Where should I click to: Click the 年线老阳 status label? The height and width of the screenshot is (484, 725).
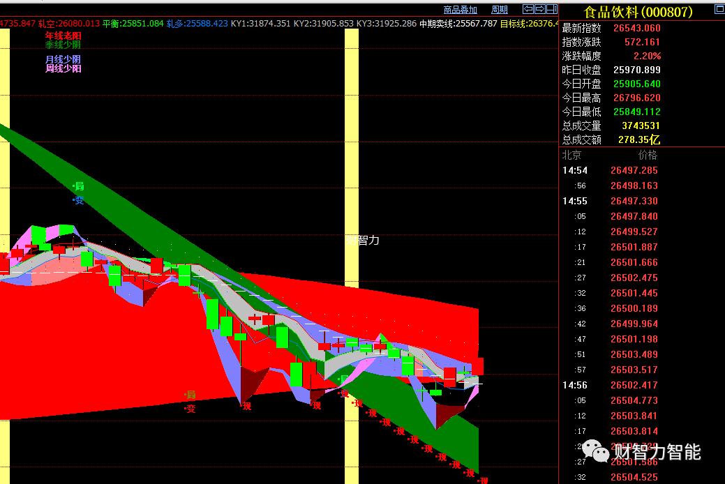tap(63, 36)
